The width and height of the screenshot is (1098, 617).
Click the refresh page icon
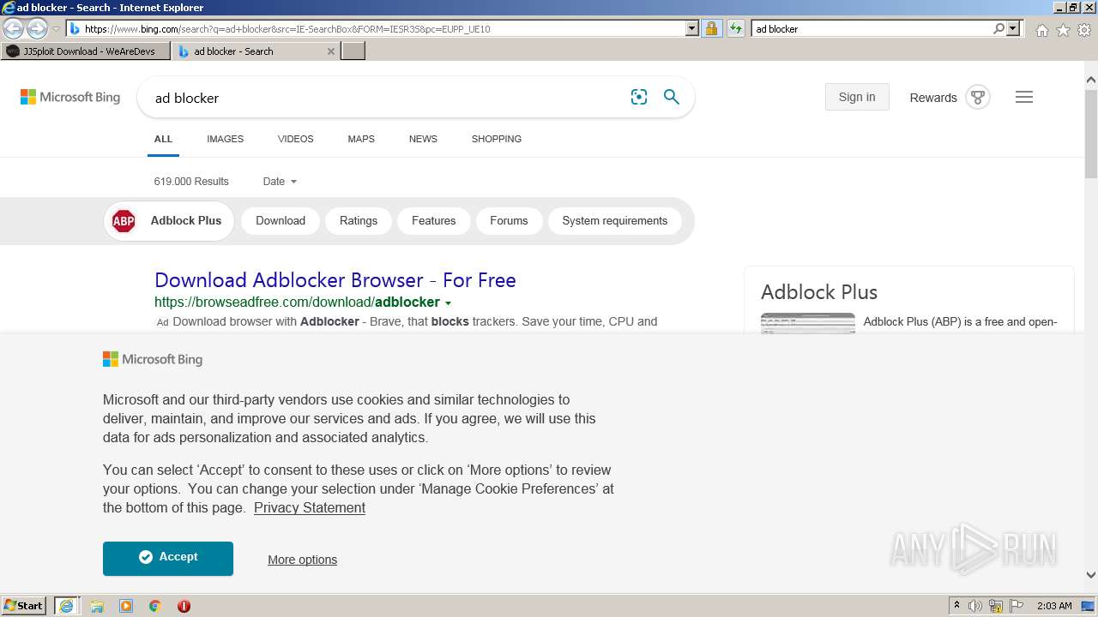pyautogui.click(x=735, y=28)
